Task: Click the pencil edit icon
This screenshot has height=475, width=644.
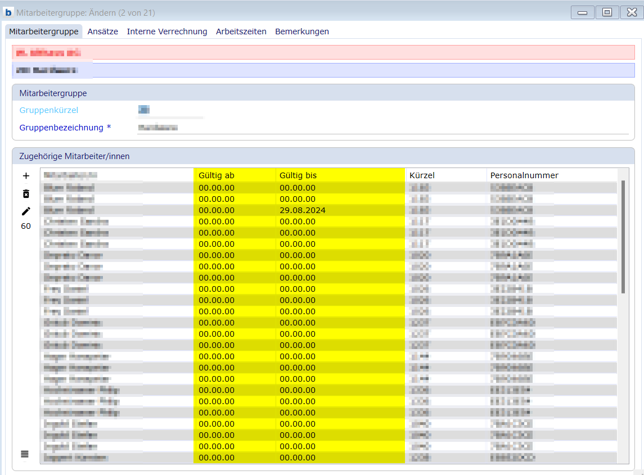Action: 26,211
